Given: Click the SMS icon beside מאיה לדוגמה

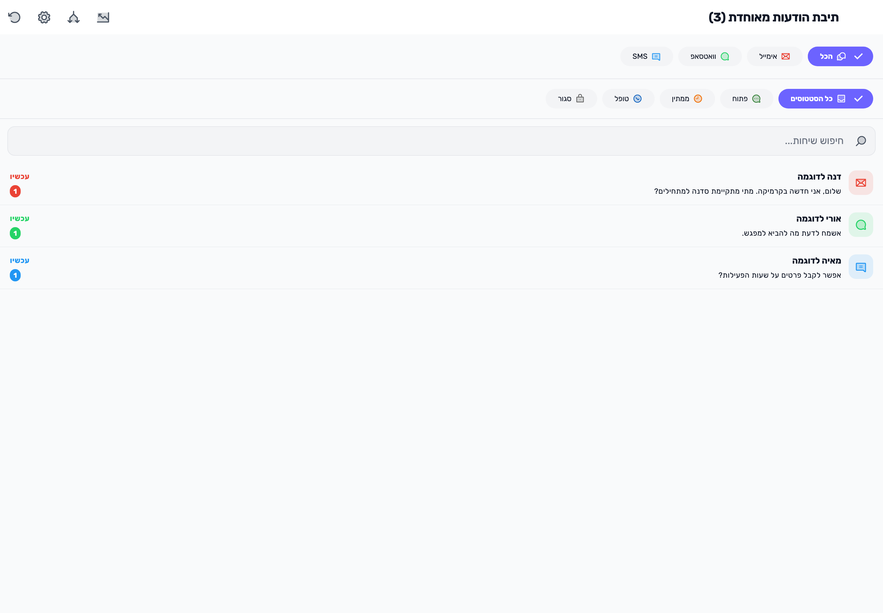Looking at the screenshot, I should click(861, 267).
